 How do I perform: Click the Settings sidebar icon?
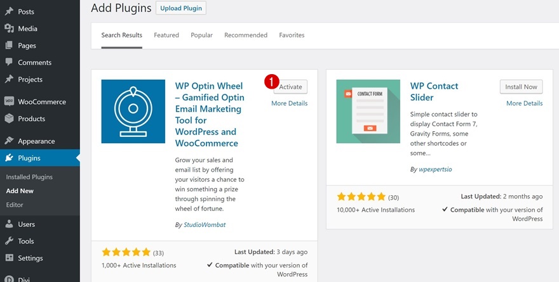[x=9, y=258]
